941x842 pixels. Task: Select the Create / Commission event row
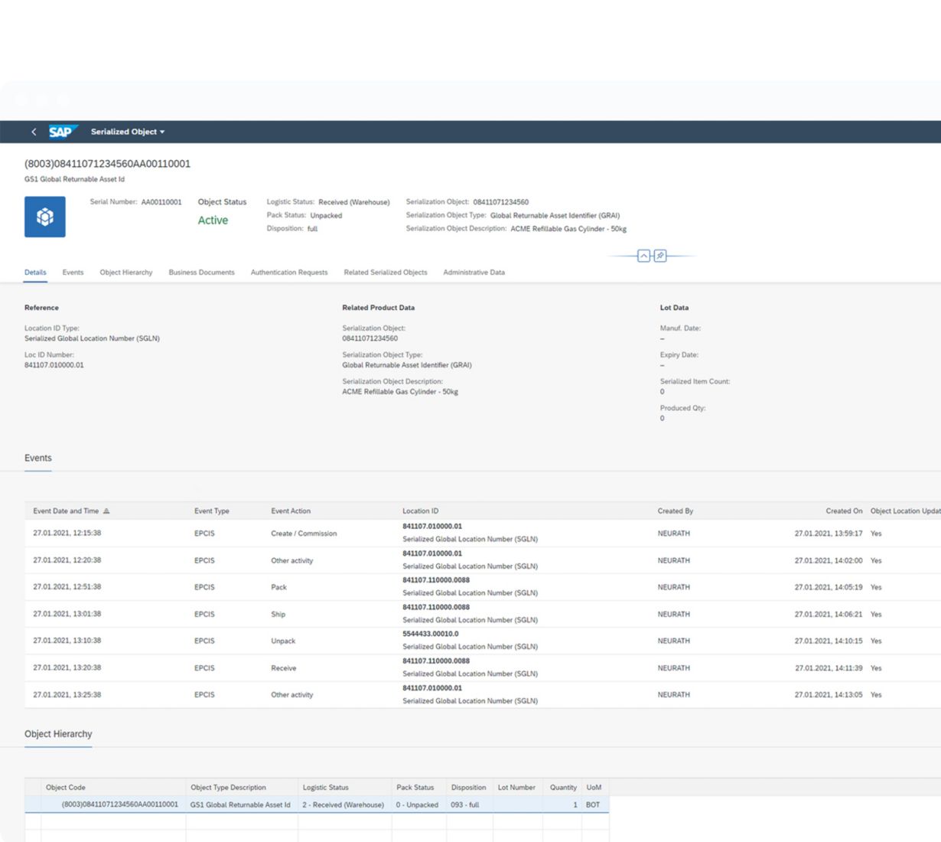click(304, 534)
